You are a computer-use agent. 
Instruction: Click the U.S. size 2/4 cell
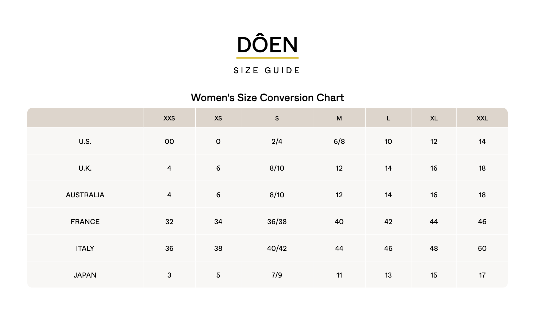[x=277, y=141]
